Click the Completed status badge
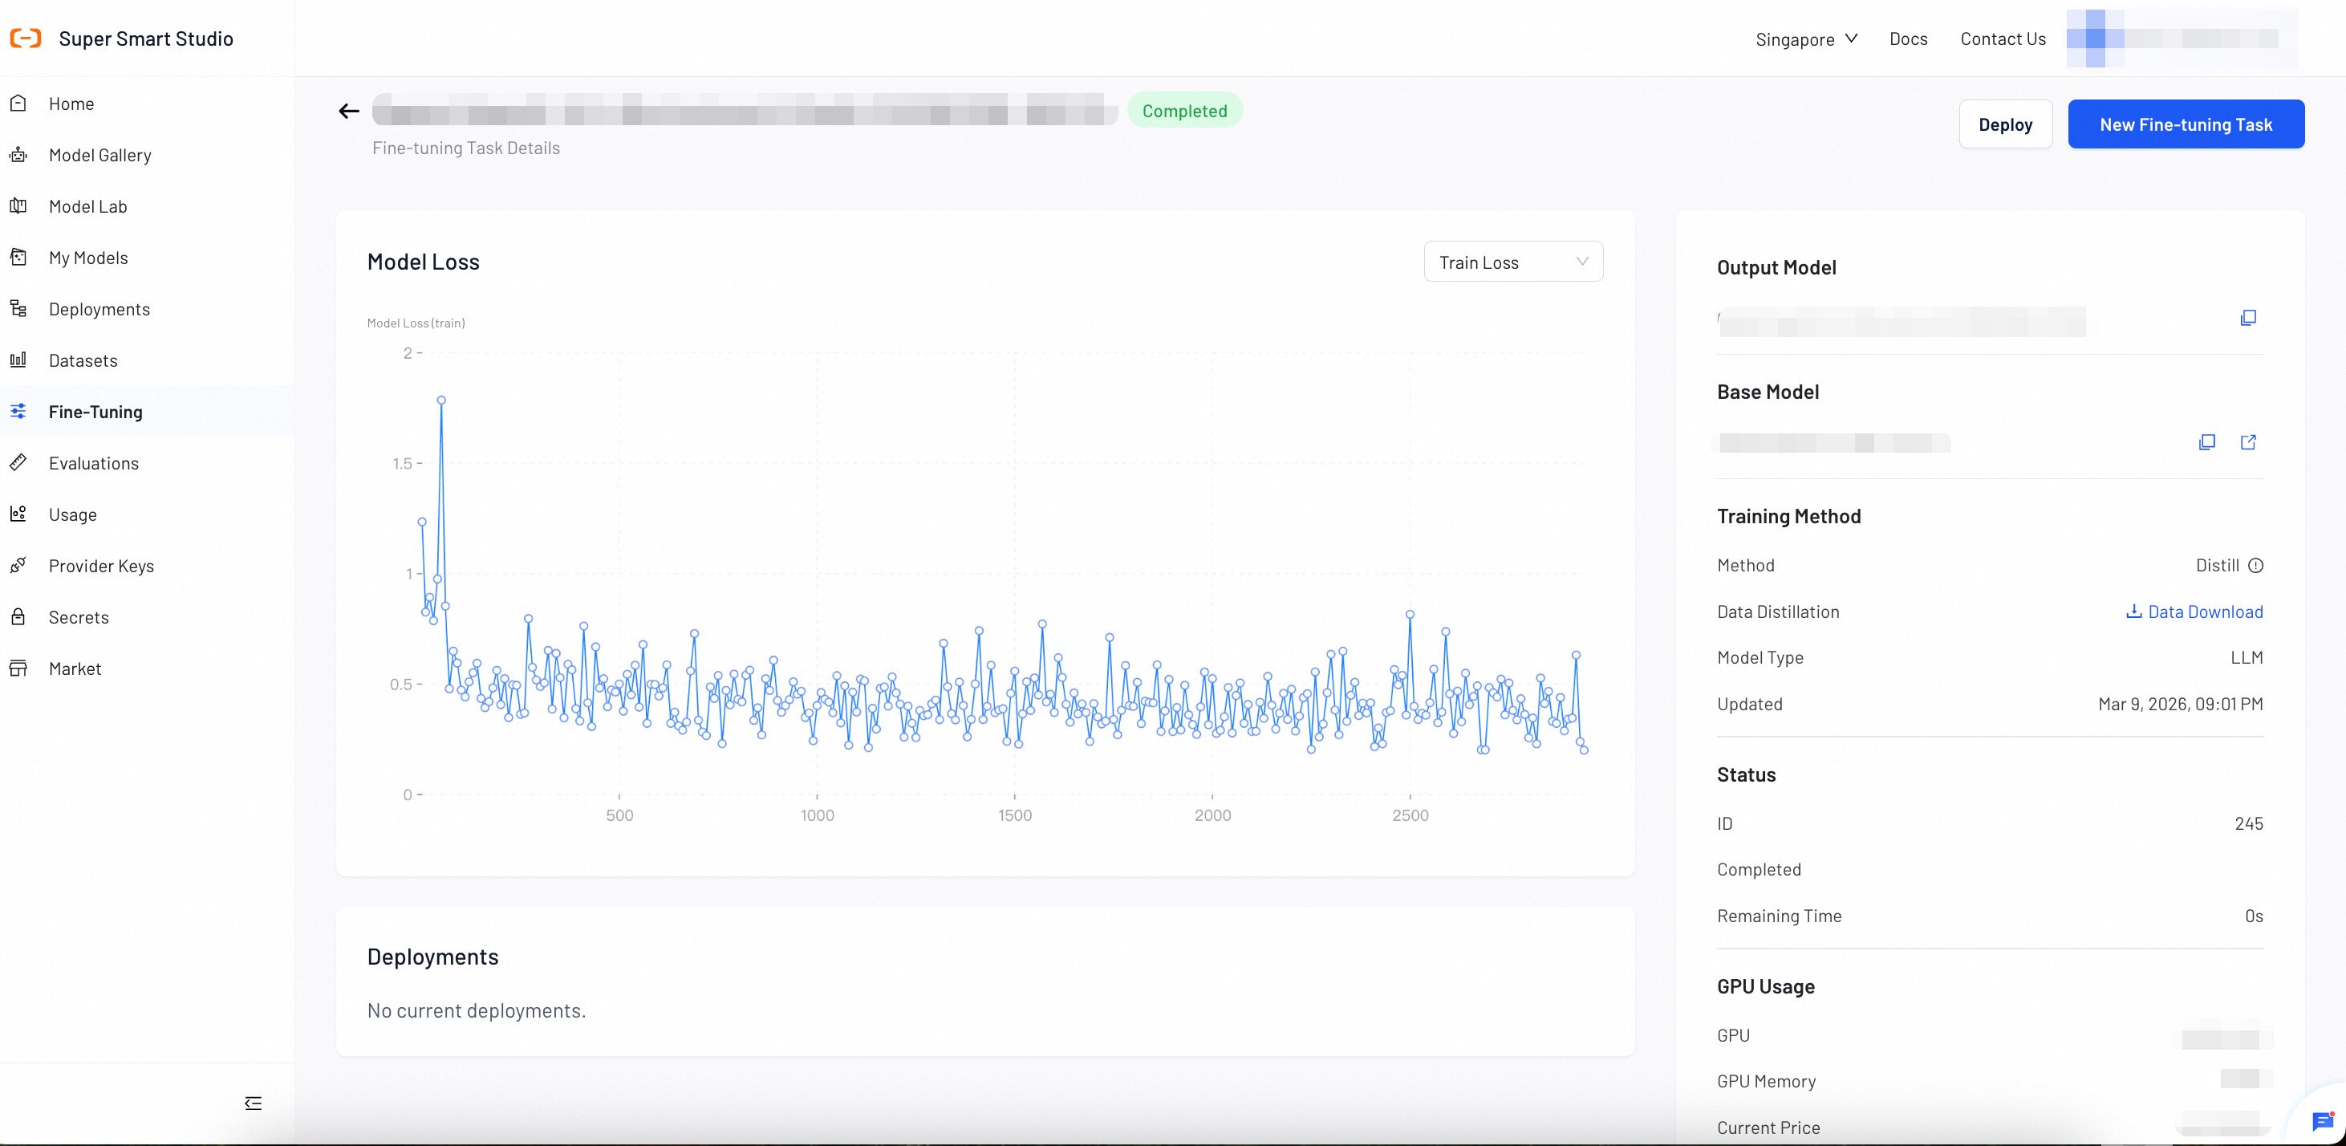The width and height of the screenshot is (2346, 1146). [1185, 110]
